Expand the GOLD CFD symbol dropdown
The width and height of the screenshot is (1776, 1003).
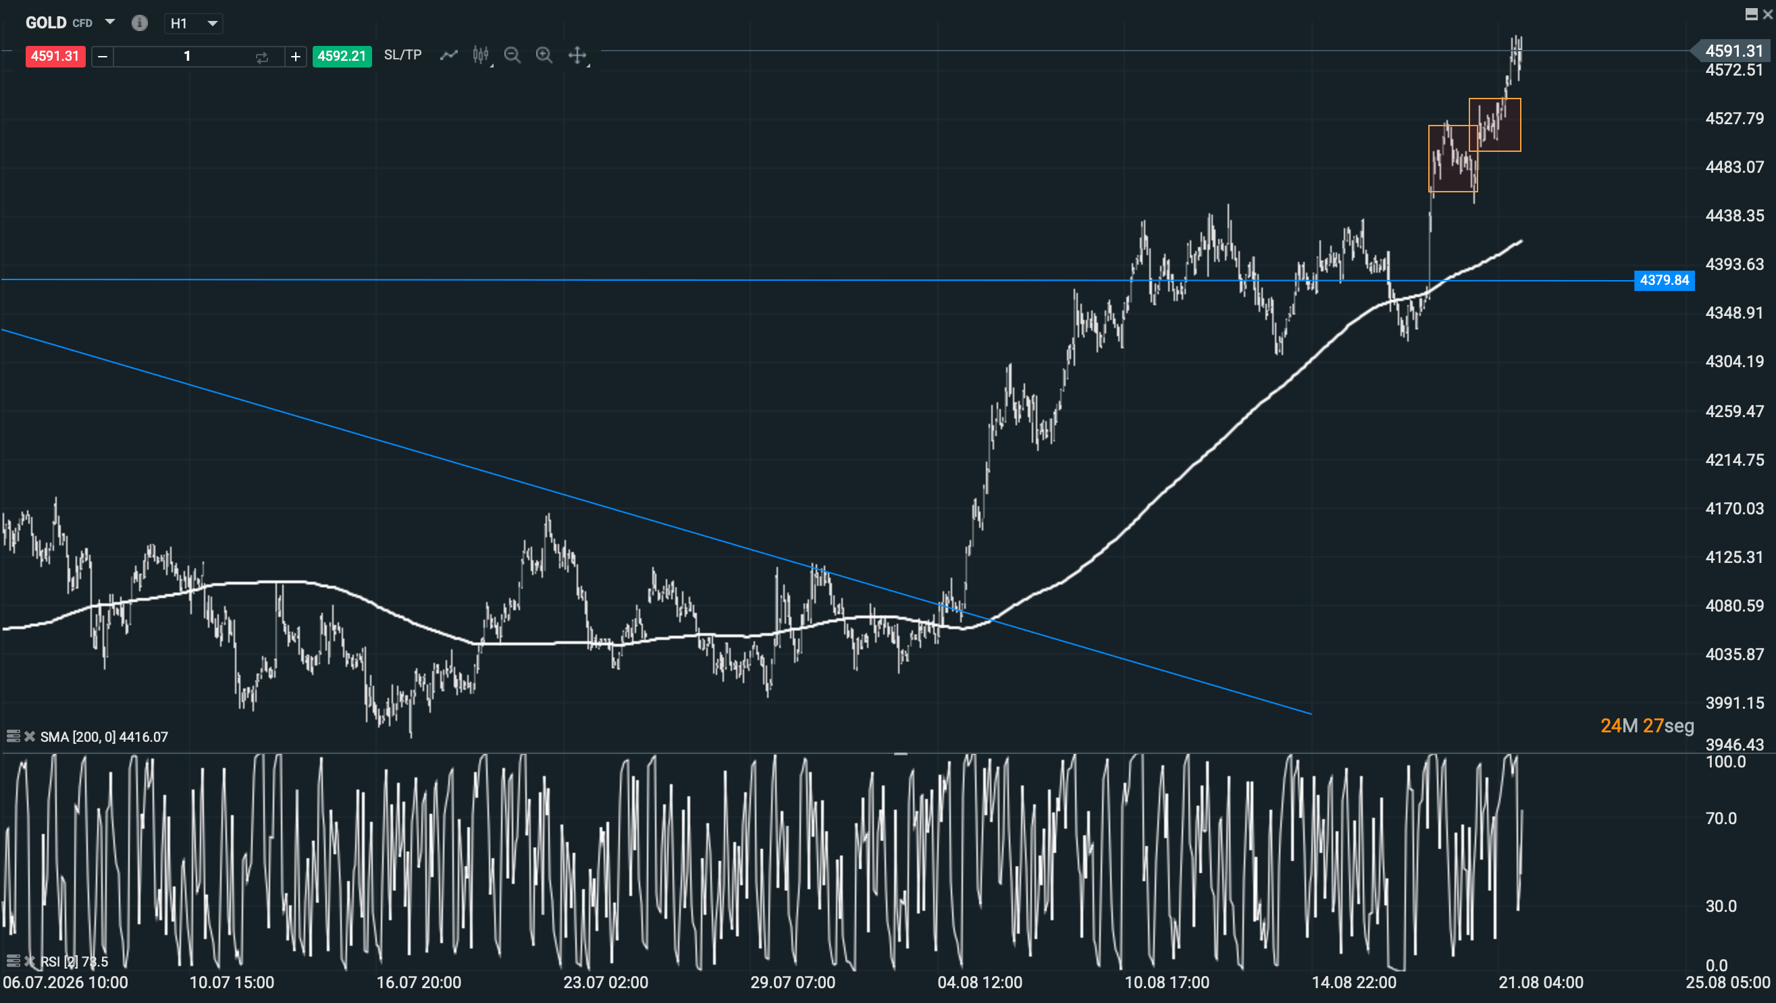click(x=109, y=22)
